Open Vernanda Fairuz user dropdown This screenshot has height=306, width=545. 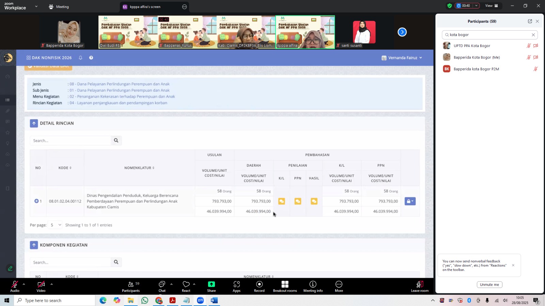coord(402,58)
